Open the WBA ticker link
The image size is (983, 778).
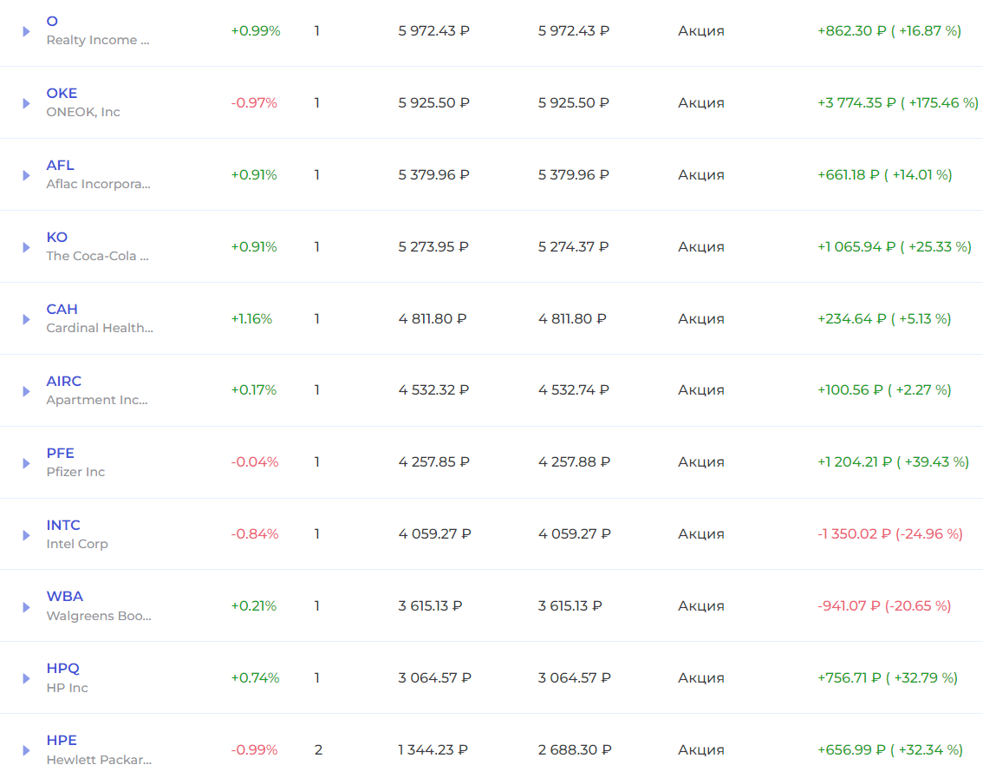[x=64, y=597]
